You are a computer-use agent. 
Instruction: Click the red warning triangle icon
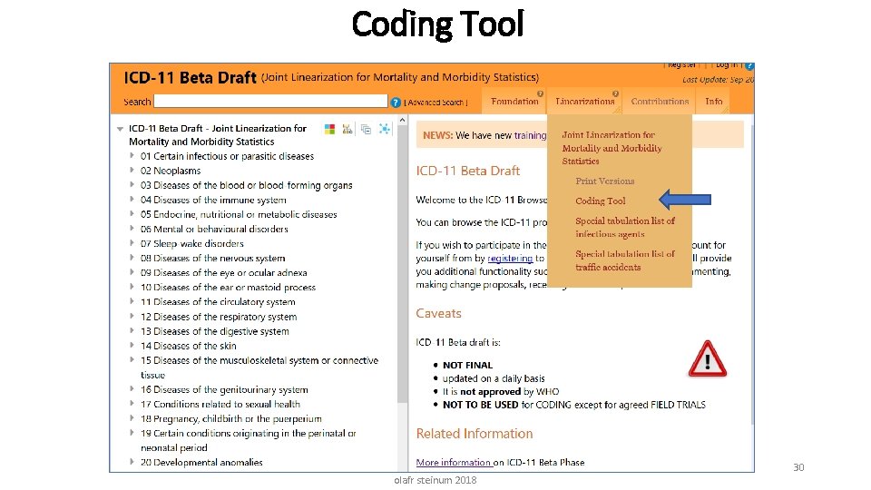tap(707, 359)
